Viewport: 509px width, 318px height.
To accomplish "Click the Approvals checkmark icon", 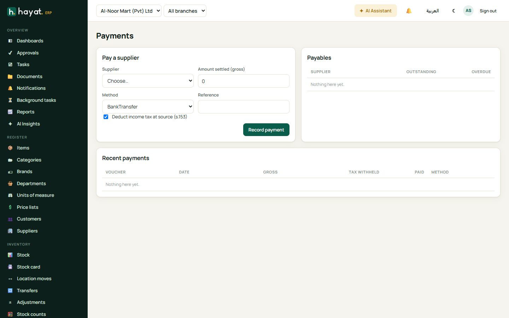I will tap(10, 53).
